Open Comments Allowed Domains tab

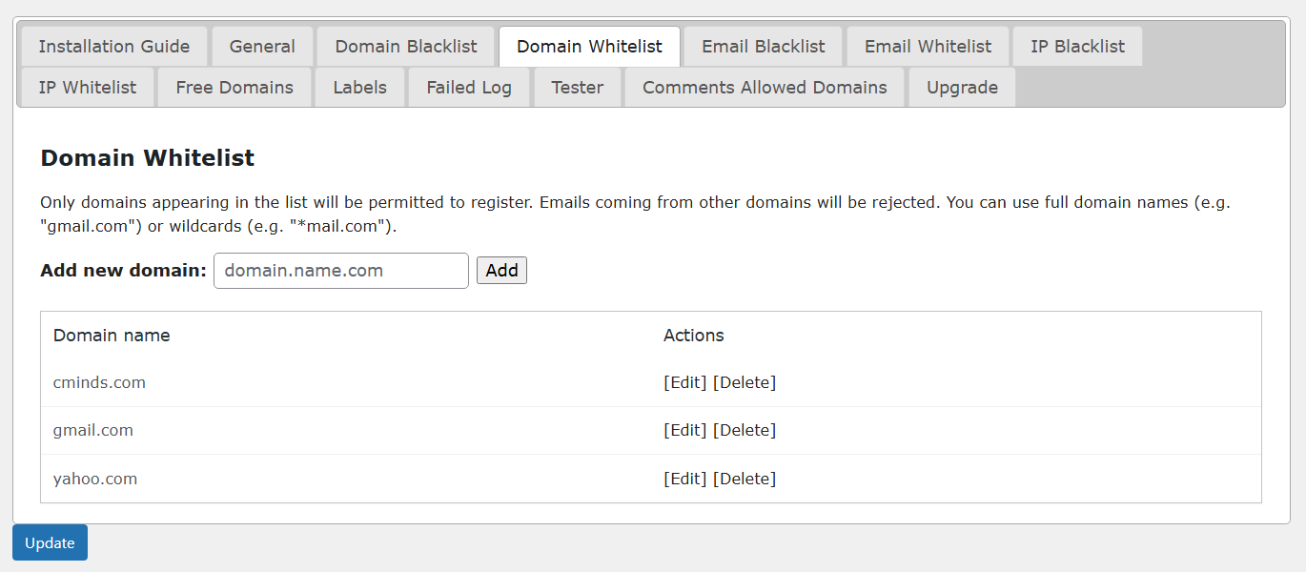click(x=765, y=88)
